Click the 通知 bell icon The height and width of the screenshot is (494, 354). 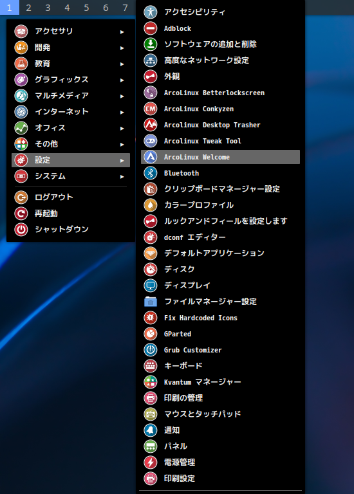click(x=151, y=430)
